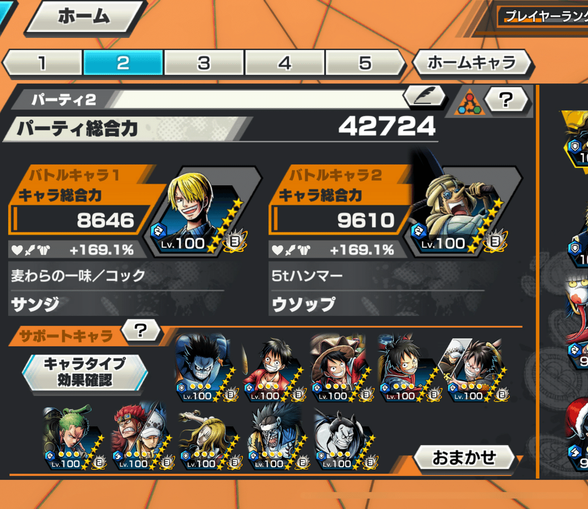The image size is (588, 509).
Task: Switch to party tab 4
Action: tap(285, 63)
